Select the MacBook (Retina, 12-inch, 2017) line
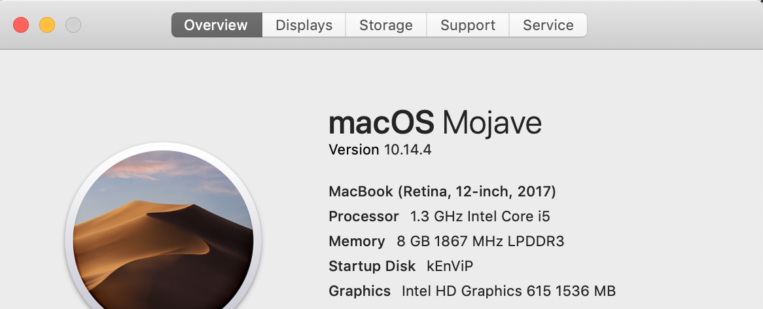The image size is (763, 309). click(x=442, y=192)
